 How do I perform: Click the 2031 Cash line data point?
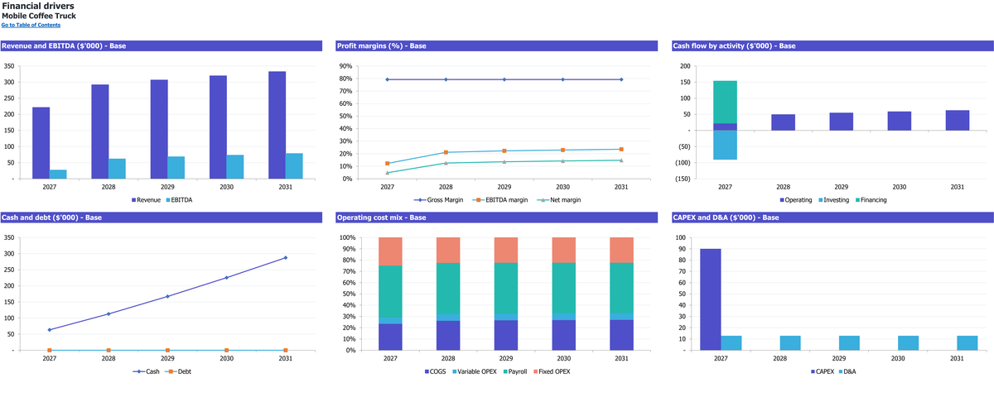[x=286, y=258]
